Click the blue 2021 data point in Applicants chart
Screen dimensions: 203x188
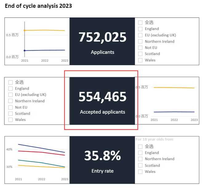click(x=25, y=50)
